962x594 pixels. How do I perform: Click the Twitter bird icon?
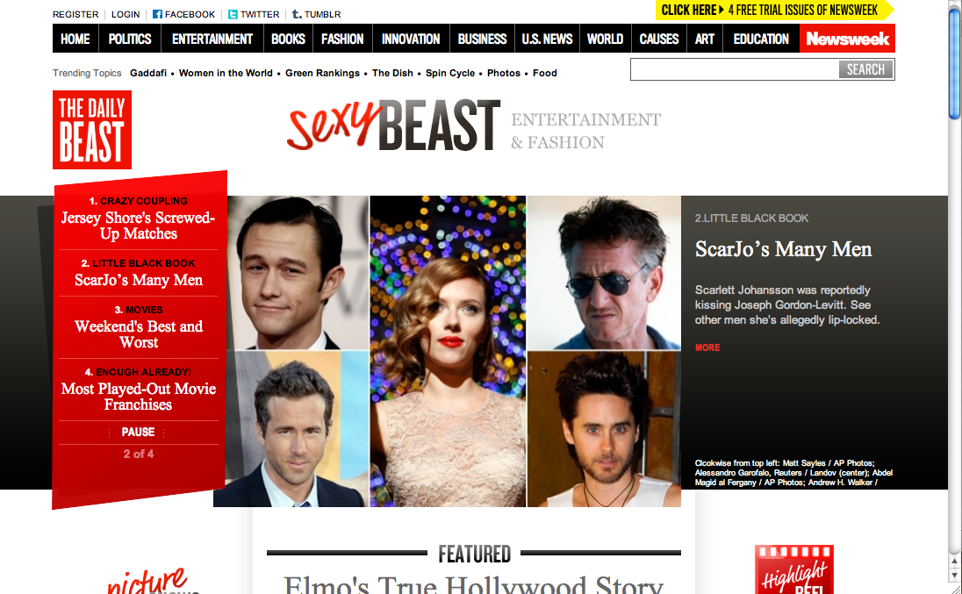click(x=233, y=14)
